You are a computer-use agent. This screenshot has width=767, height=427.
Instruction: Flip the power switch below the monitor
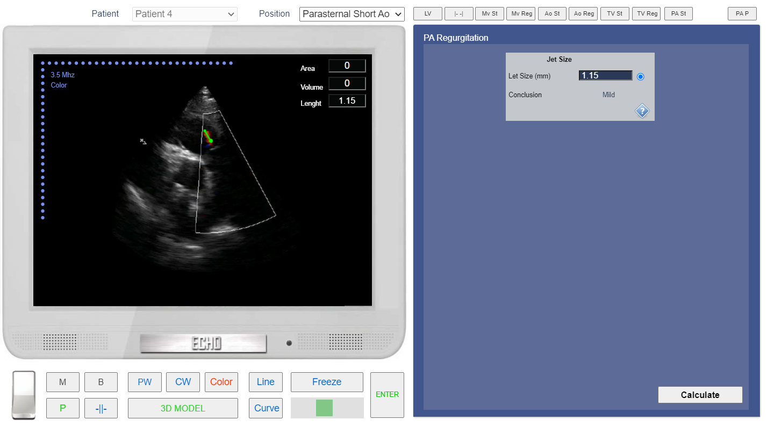point(24,395)
